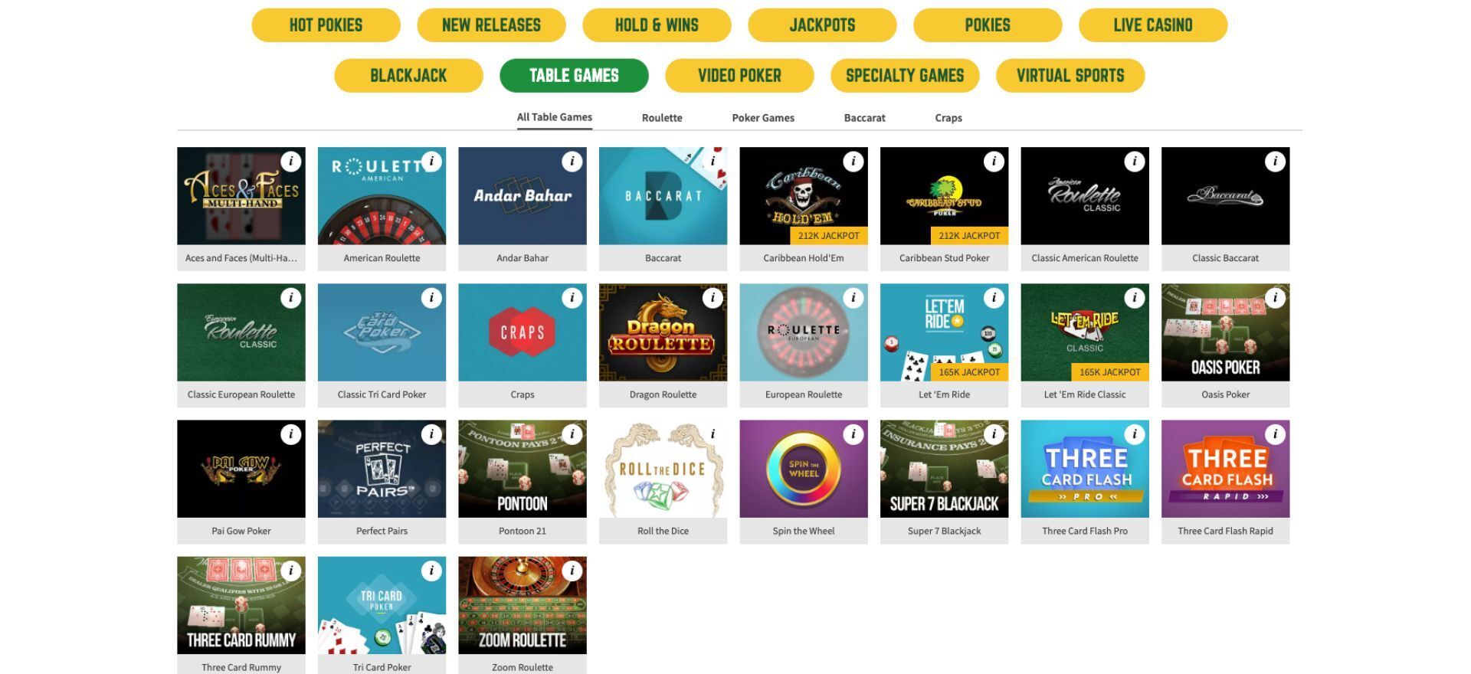The image size is (1471, 674).
Task: Switch to the Roulette sub-tab
Action: (x=662, y=118)
